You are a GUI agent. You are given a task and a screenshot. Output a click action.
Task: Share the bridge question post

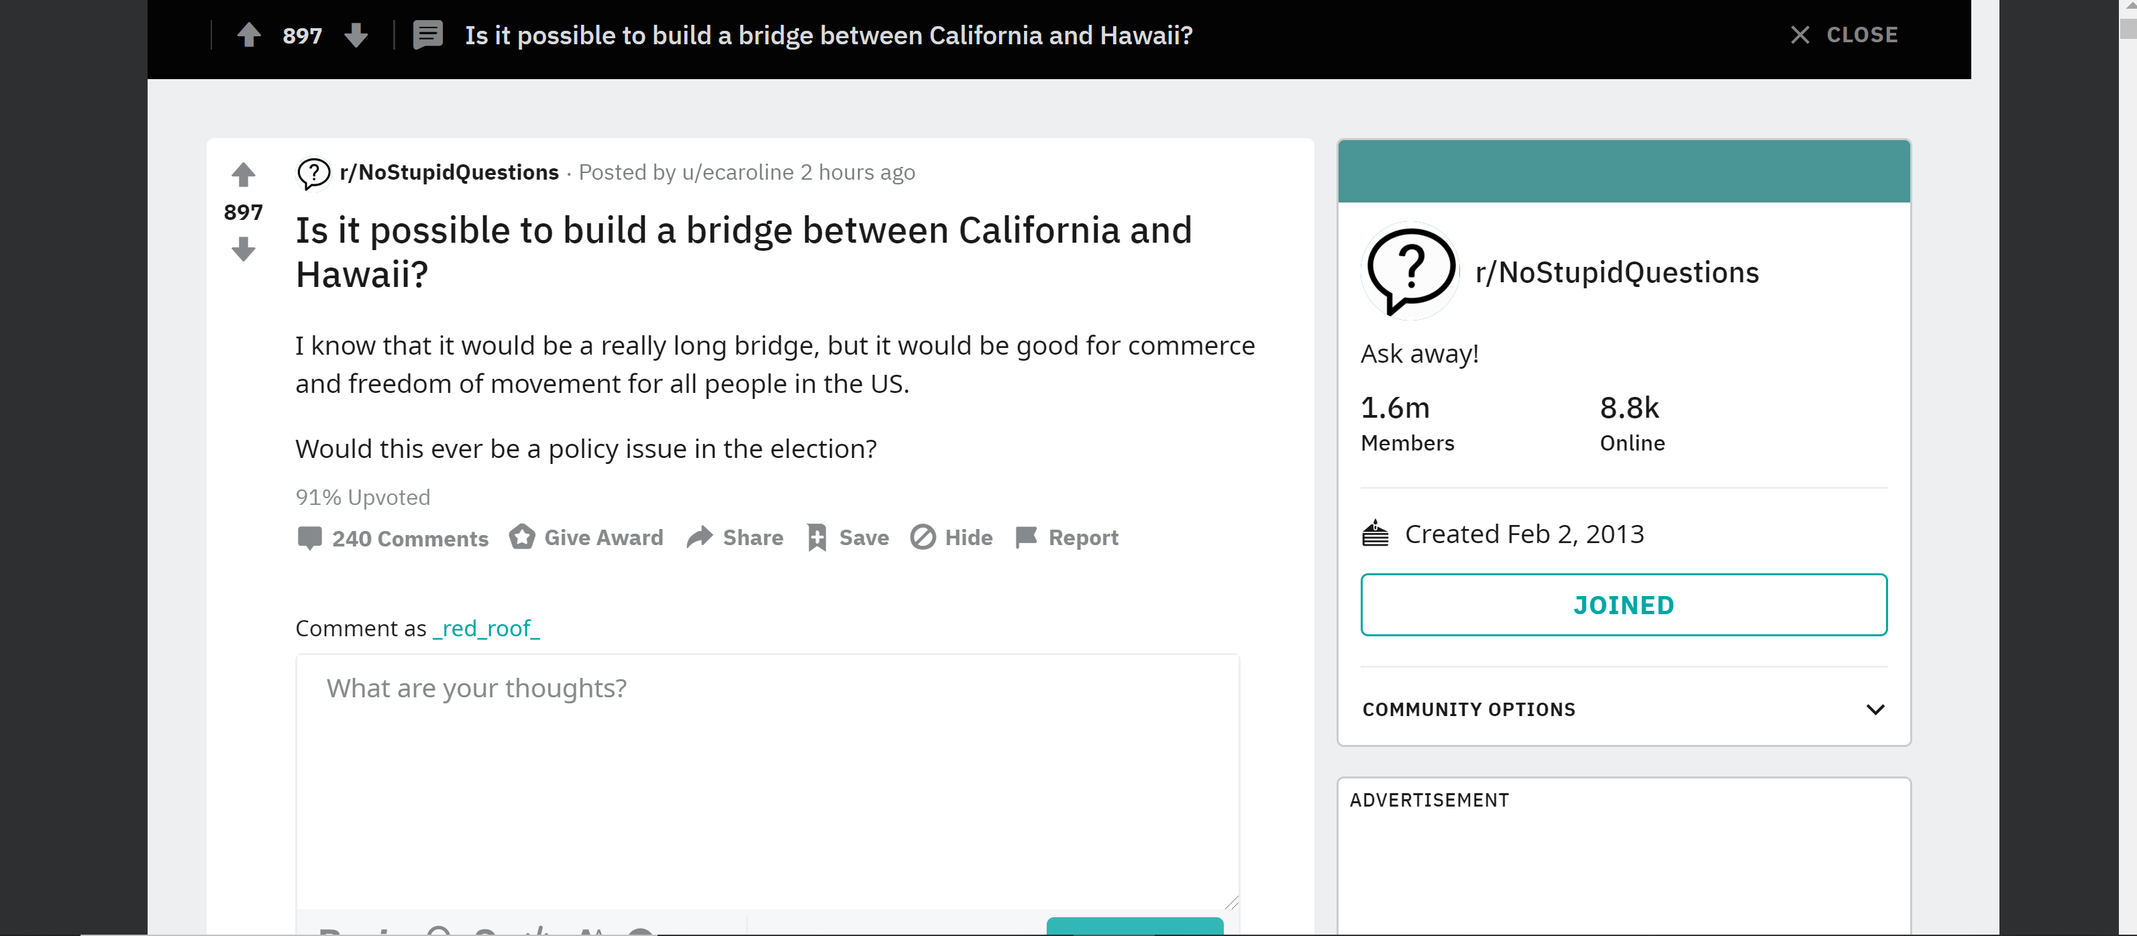coord(735,537)
